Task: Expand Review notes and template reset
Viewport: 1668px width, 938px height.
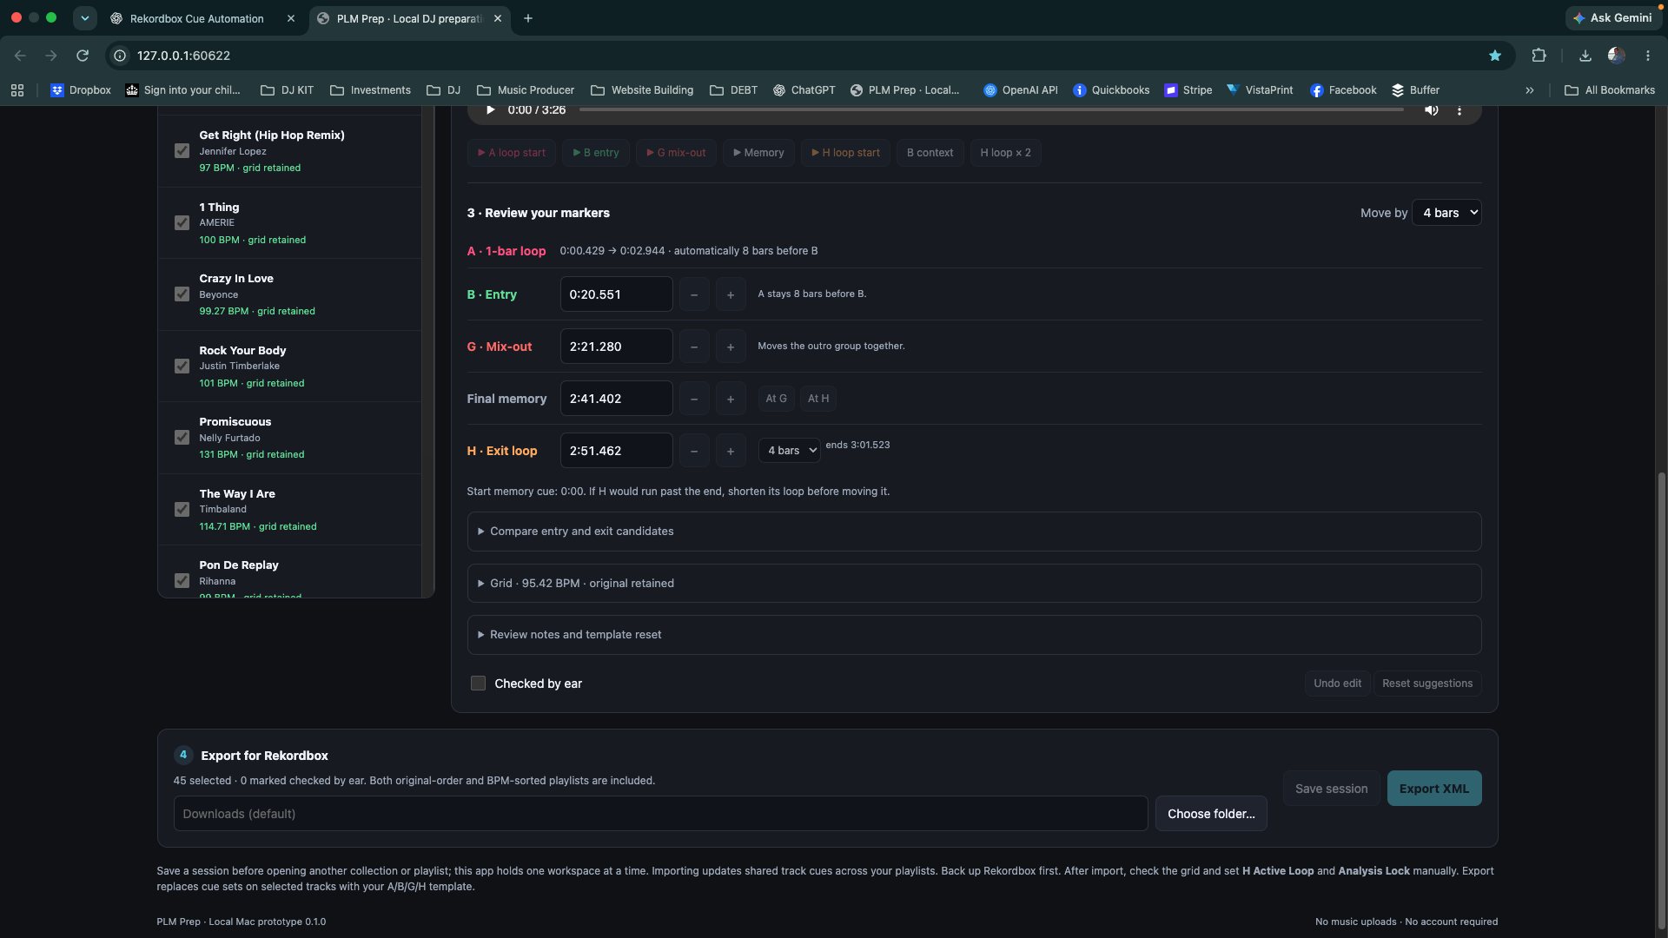Action: (974, 635)
